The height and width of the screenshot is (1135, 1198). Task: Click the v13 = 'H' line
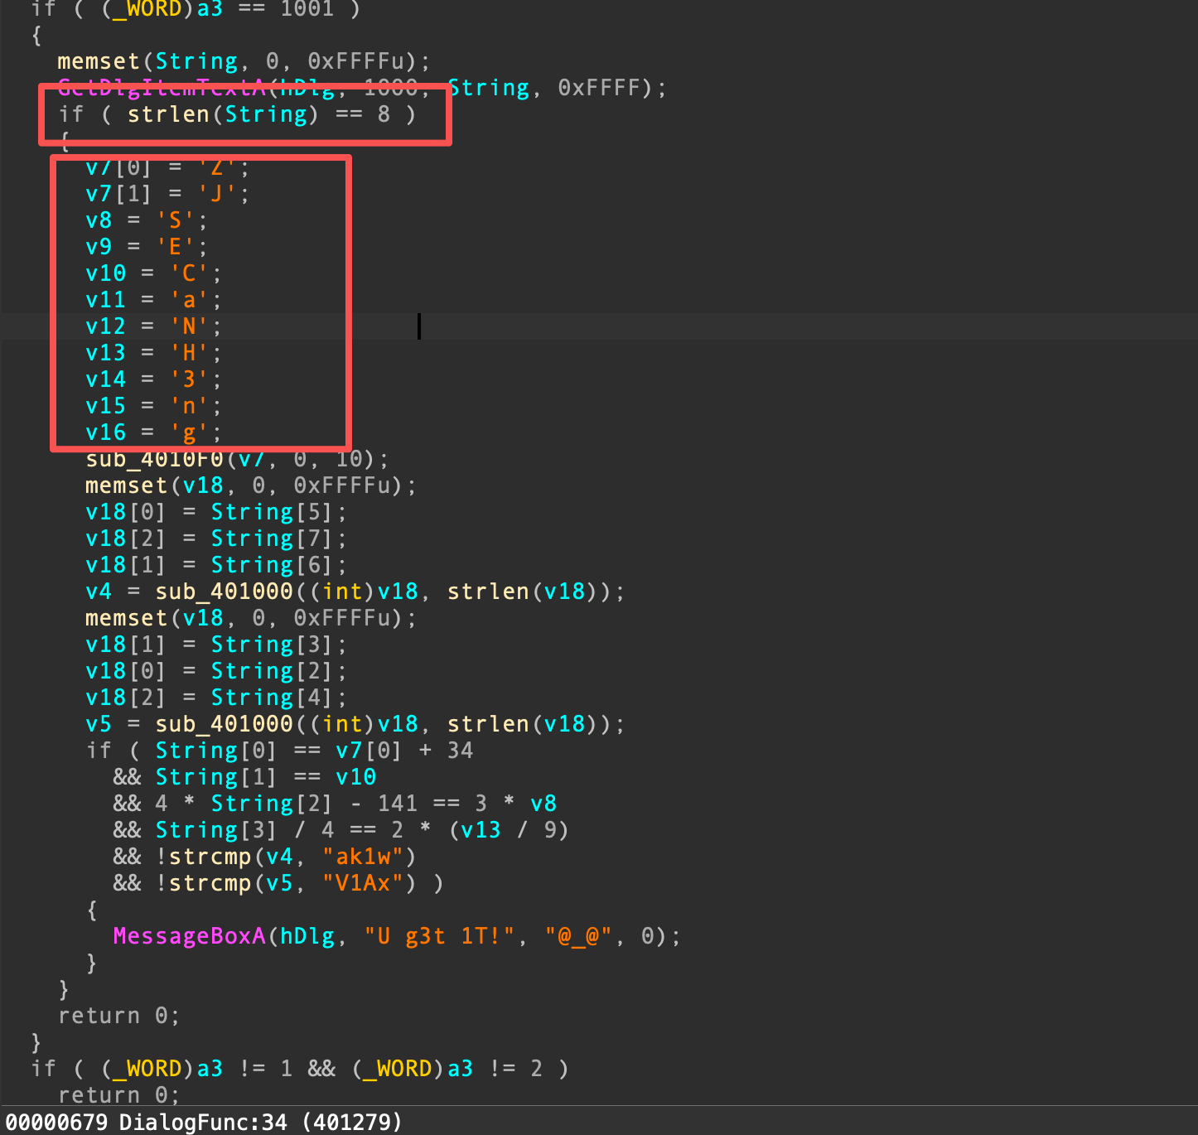pos(153,353)
